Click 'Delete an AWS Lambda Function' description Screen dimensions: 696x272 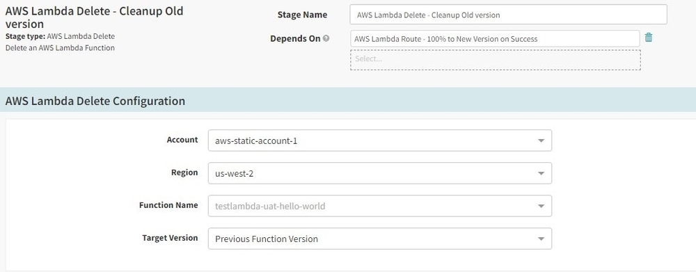point(60,48)
